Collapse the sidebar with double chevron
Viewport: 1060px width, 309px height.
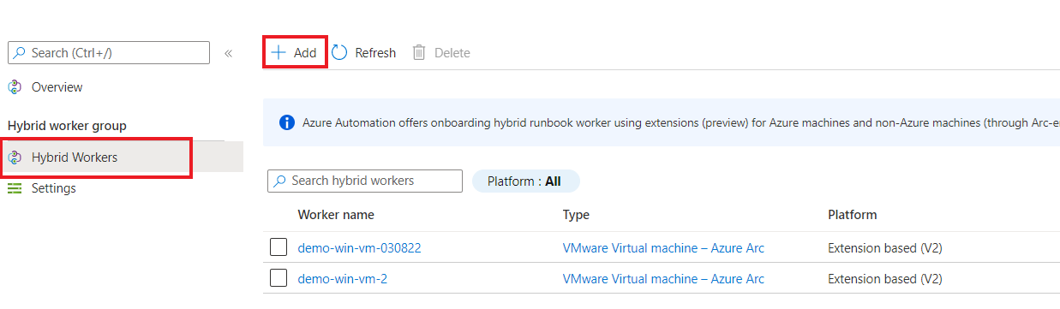click(x=228, y=53)
